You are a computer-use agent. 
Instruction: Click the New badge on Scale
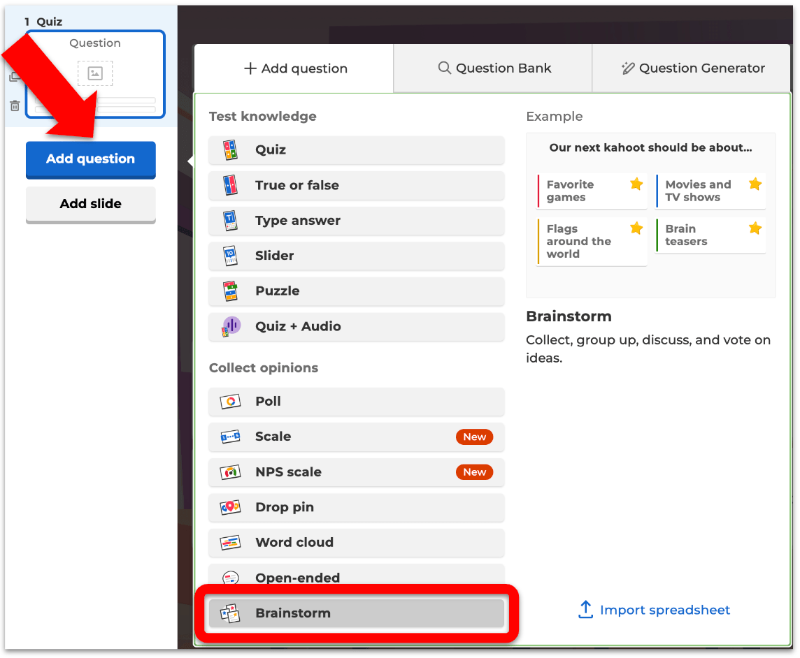tap(475, 437)
